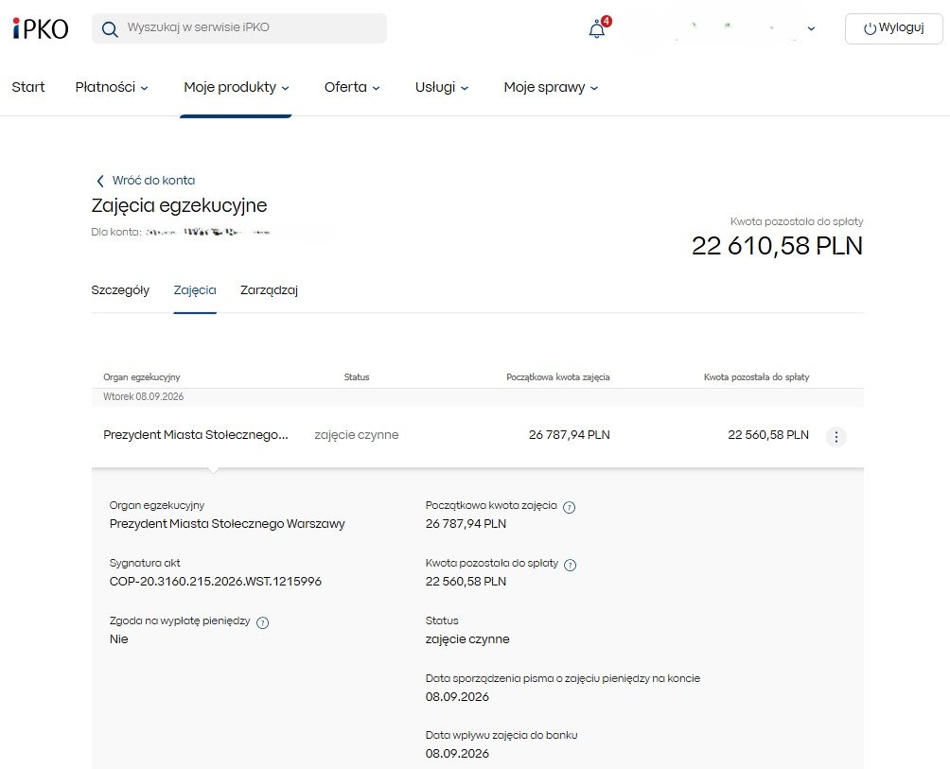Click the Wtorek 08.09.2026 date header
950x769 pixels.
144,396
